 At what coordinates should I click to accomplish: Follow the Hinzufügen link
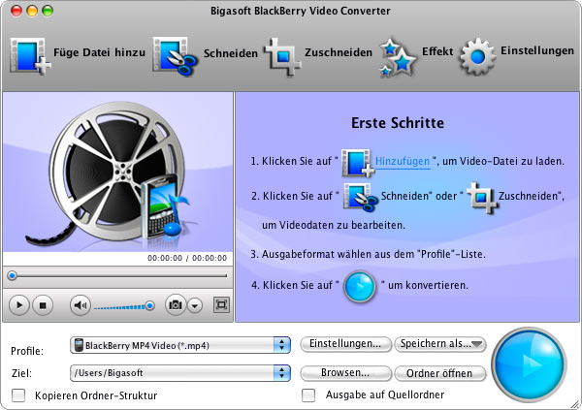tap(403, 162)
